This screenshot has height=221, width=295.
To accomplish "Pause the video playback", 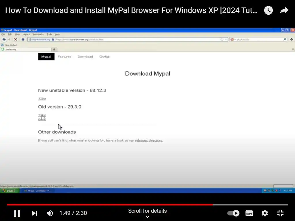I will tap(17, 213).
